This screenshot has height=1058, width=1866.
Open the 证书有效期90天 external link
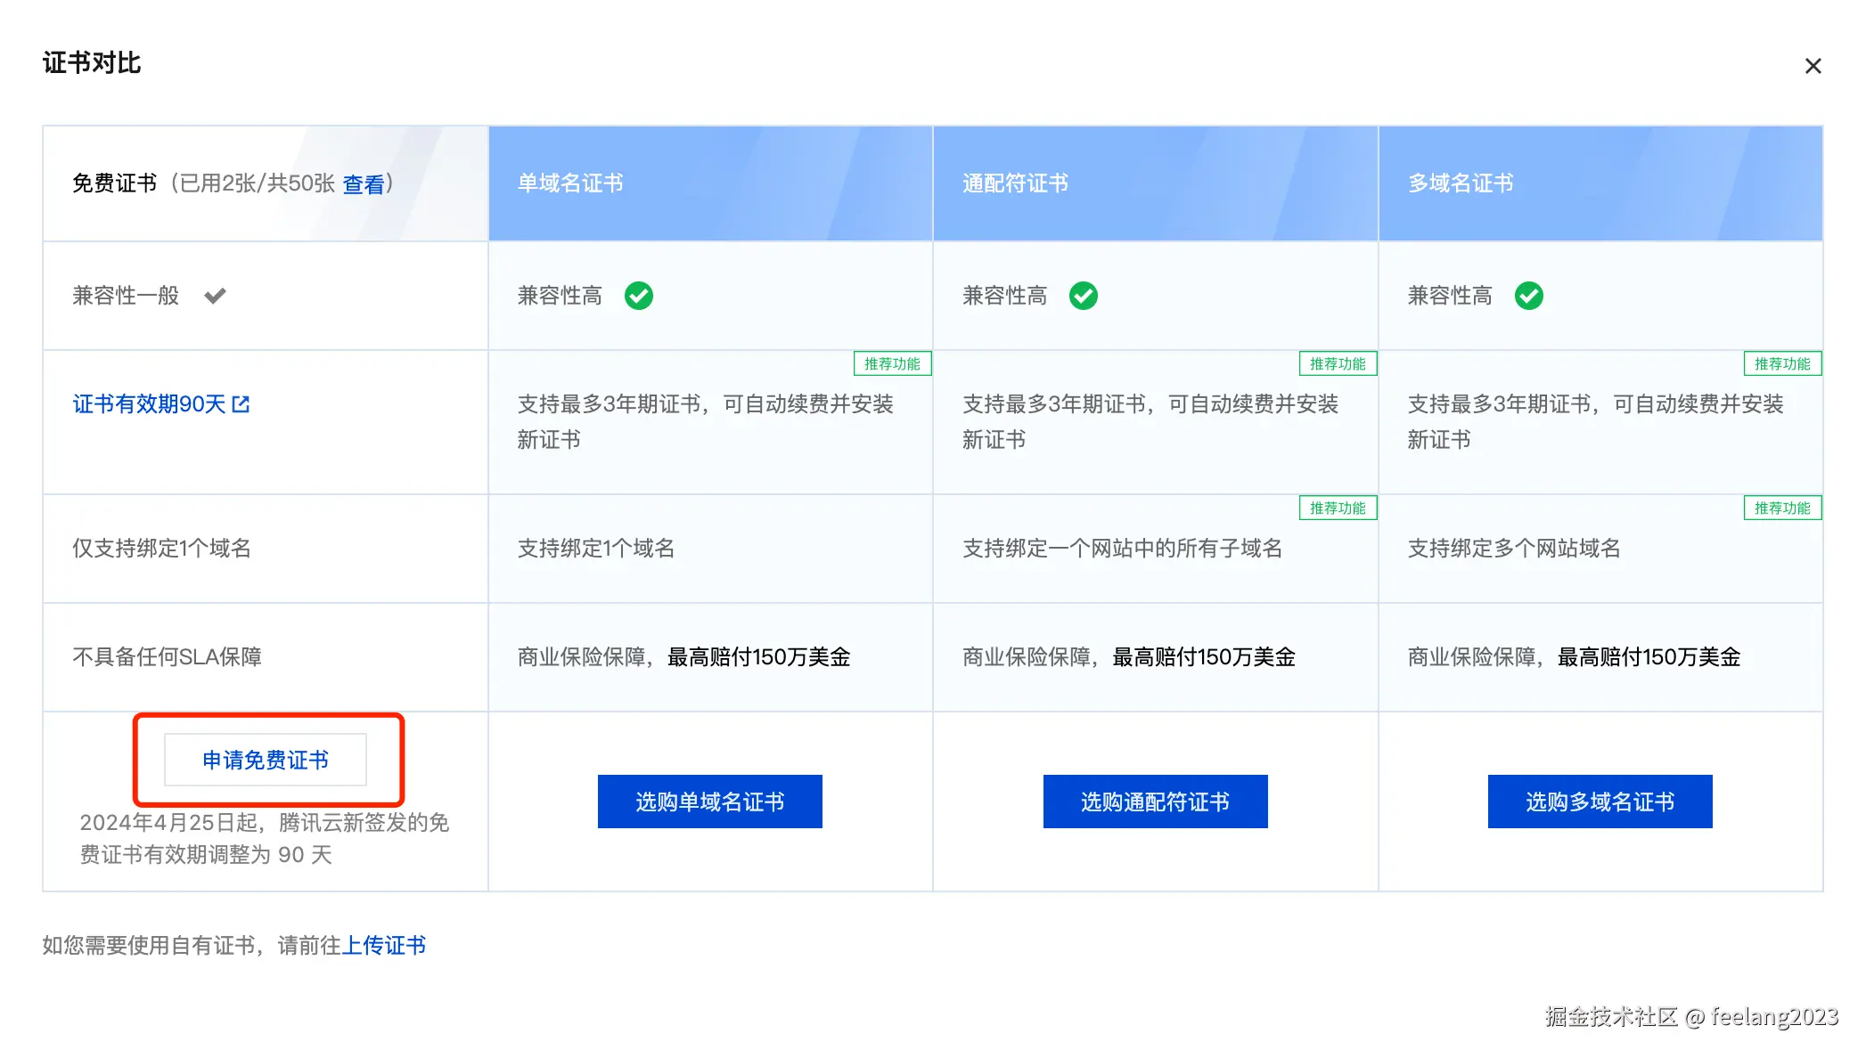[x=149, y=404]
